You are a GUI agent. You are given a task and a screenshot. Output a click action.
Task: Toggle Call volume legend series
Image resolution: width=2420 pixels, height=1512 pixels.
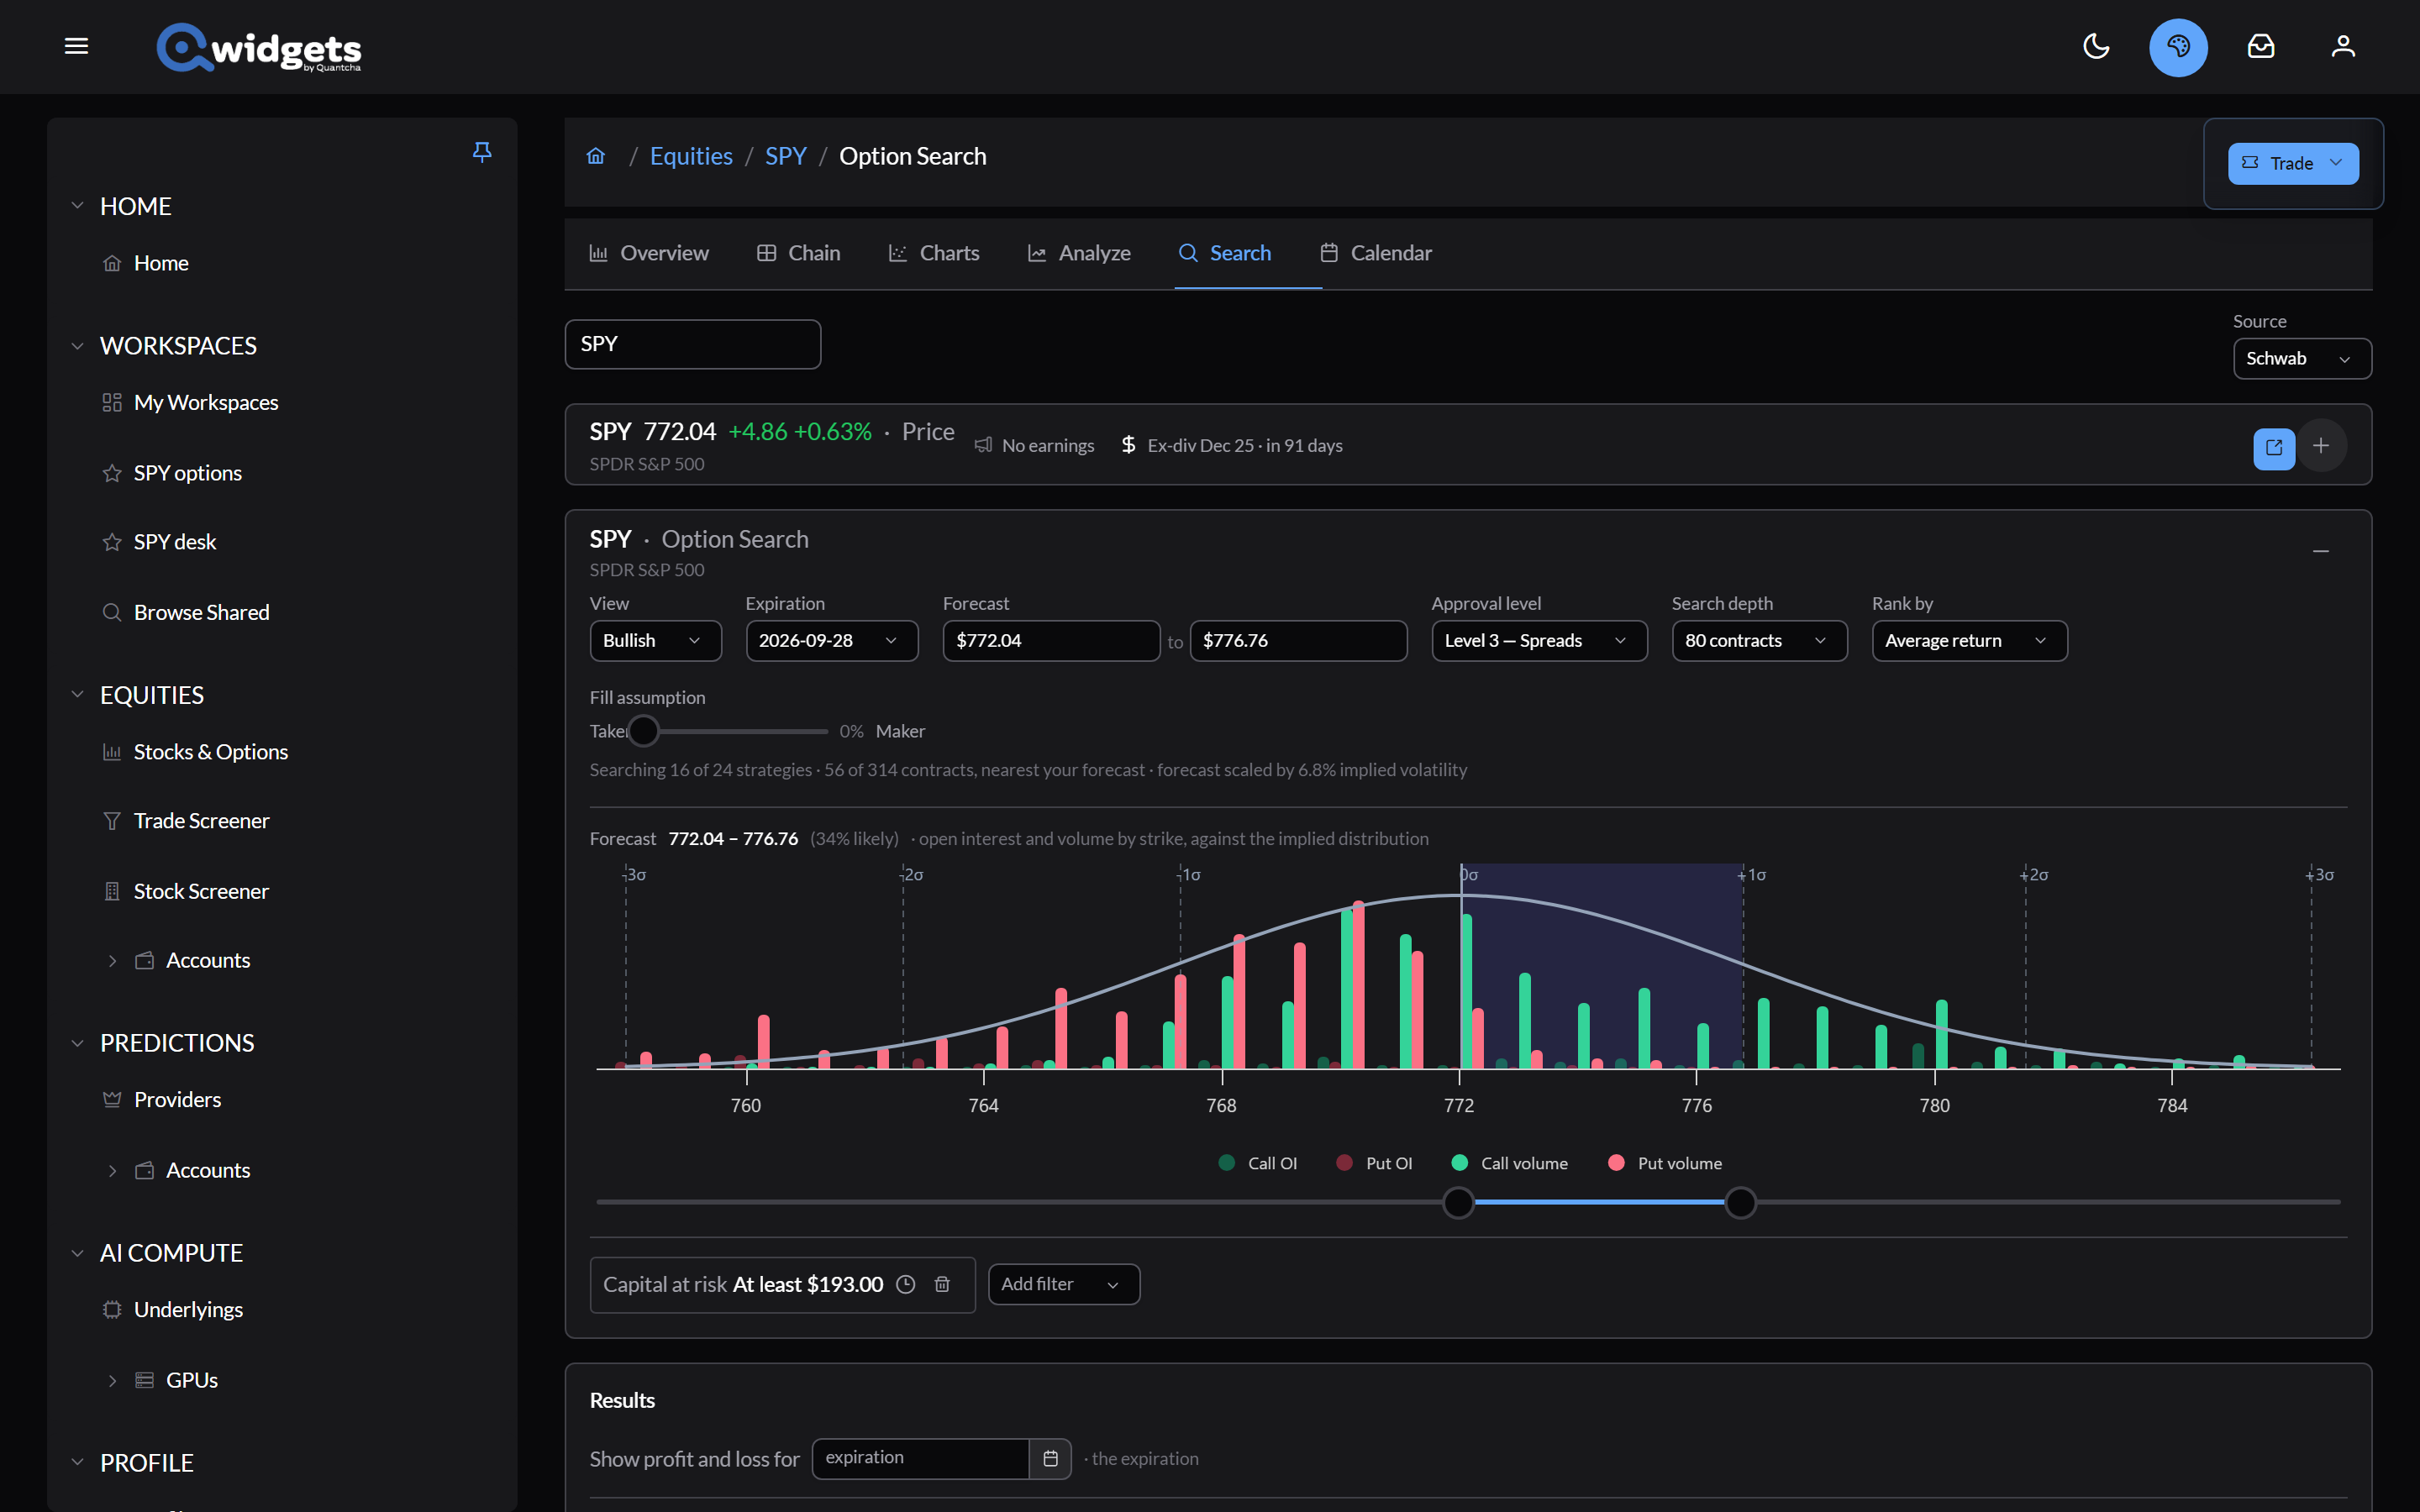point(1509,1163)
